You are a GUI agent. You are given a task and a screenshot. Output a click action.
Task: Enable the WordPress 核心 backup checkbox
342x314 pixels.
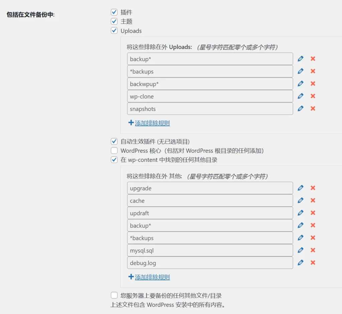tap(114, 151)
